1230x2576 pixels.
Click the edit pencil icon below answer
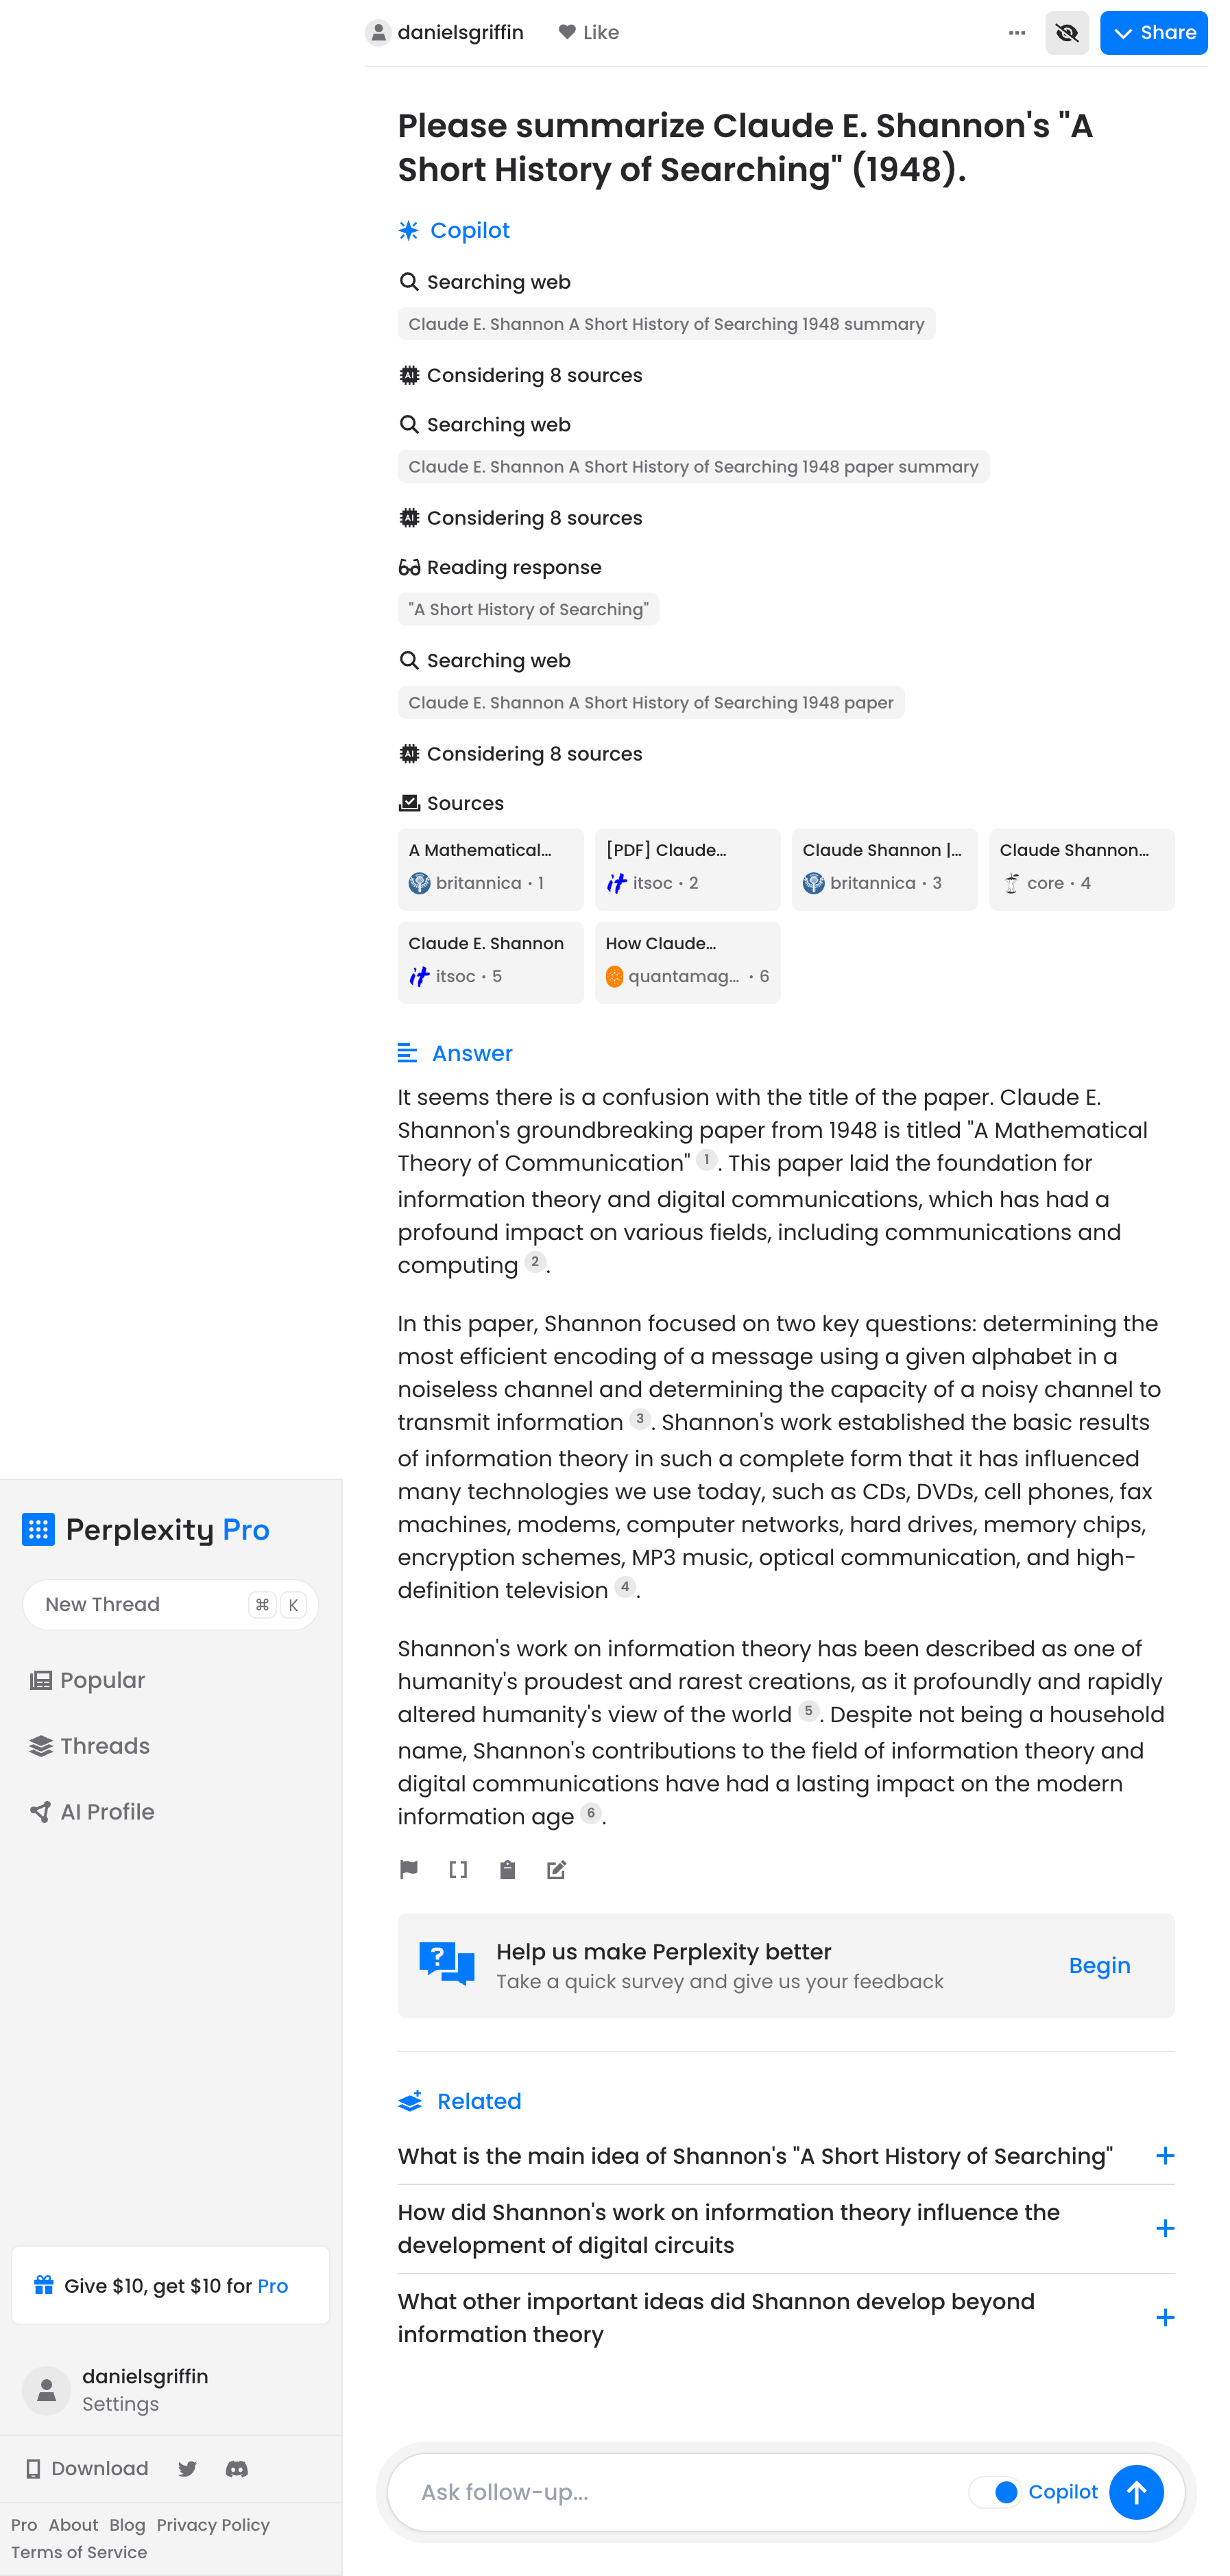coord(557,1870)
